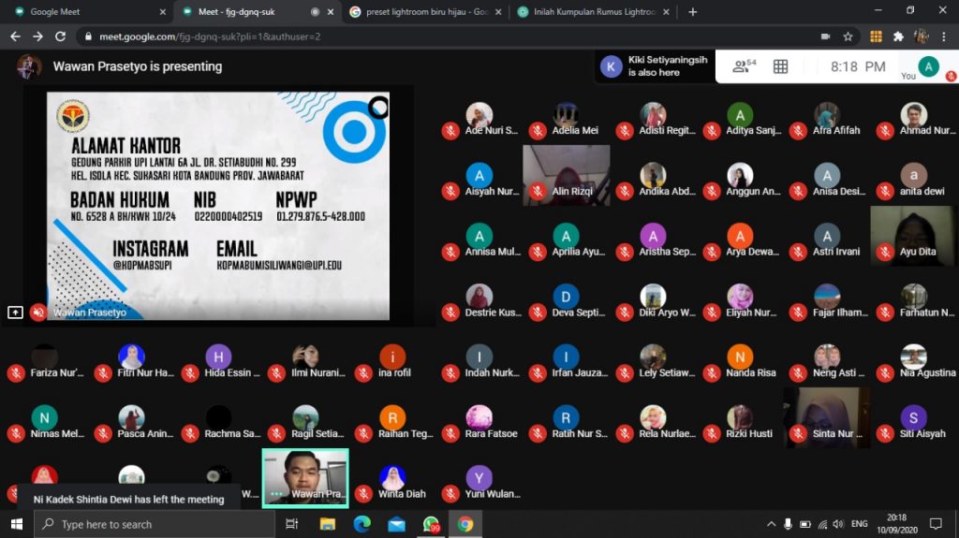Open the Chrome extensions puzzle icon
The height and width of the screenshot is (538, 959).
[x=898, y=36]
